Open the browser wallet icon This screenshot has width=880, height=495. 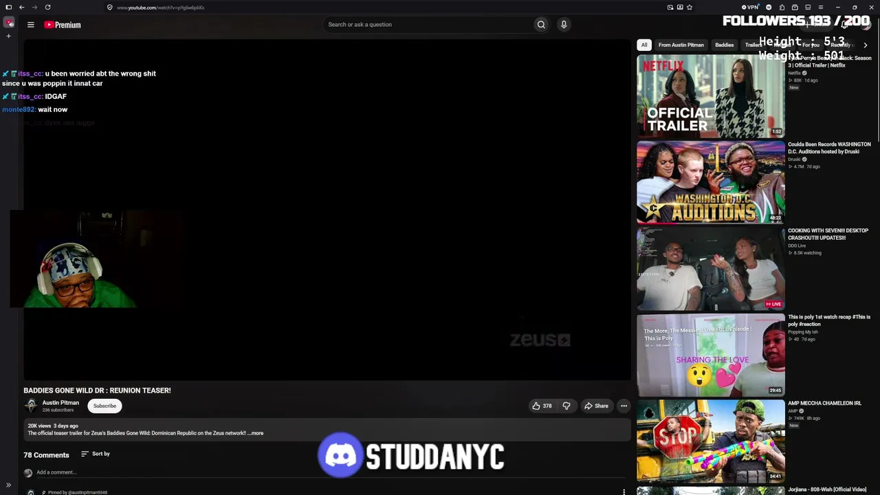[795, 8]
